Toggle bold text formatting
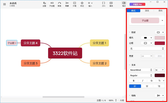The image size is (168, 103). (x=134, y=81)
